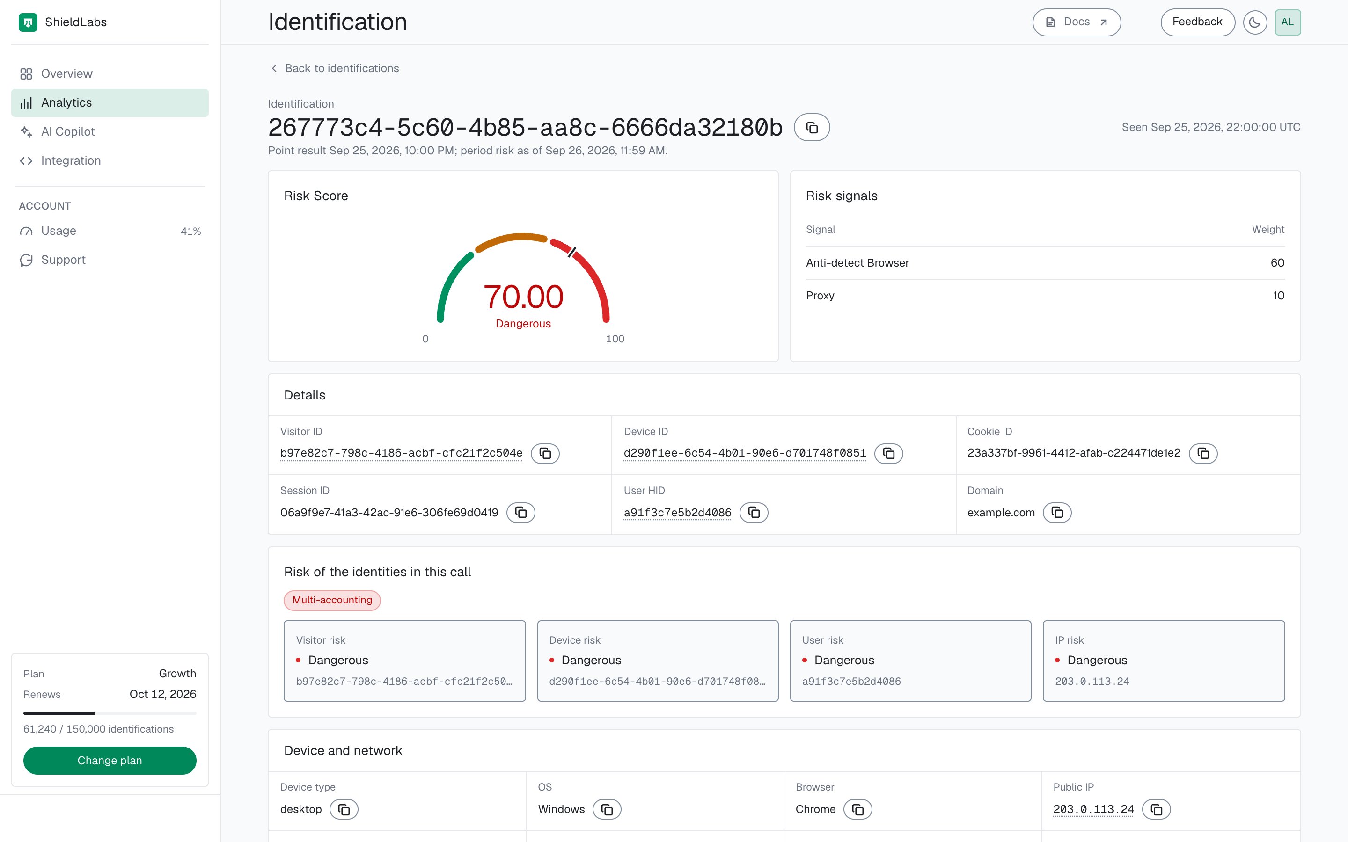Click the 70.00 risk score value
This screenshot has width=1348, height=842.
(523, 297)
